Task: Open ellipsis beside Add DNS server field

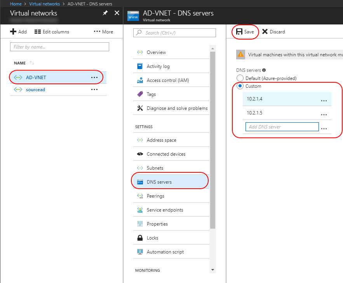Action: point(324,128)
